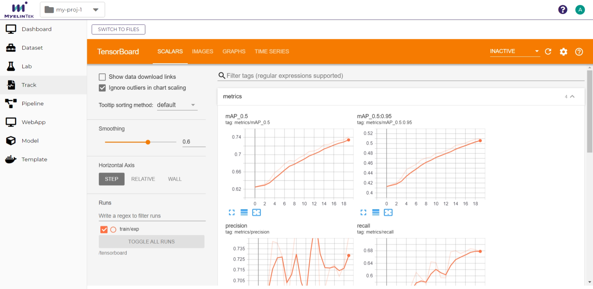Click the tag: metrics/recall label
The width and height of the screenshot is (593, 289).
(x=375, y=232)
